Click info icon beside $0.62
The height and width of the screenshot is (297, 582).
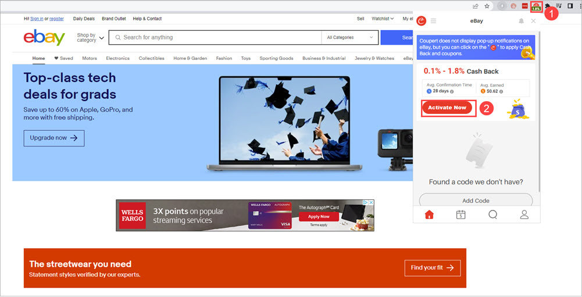pos(501,91)
